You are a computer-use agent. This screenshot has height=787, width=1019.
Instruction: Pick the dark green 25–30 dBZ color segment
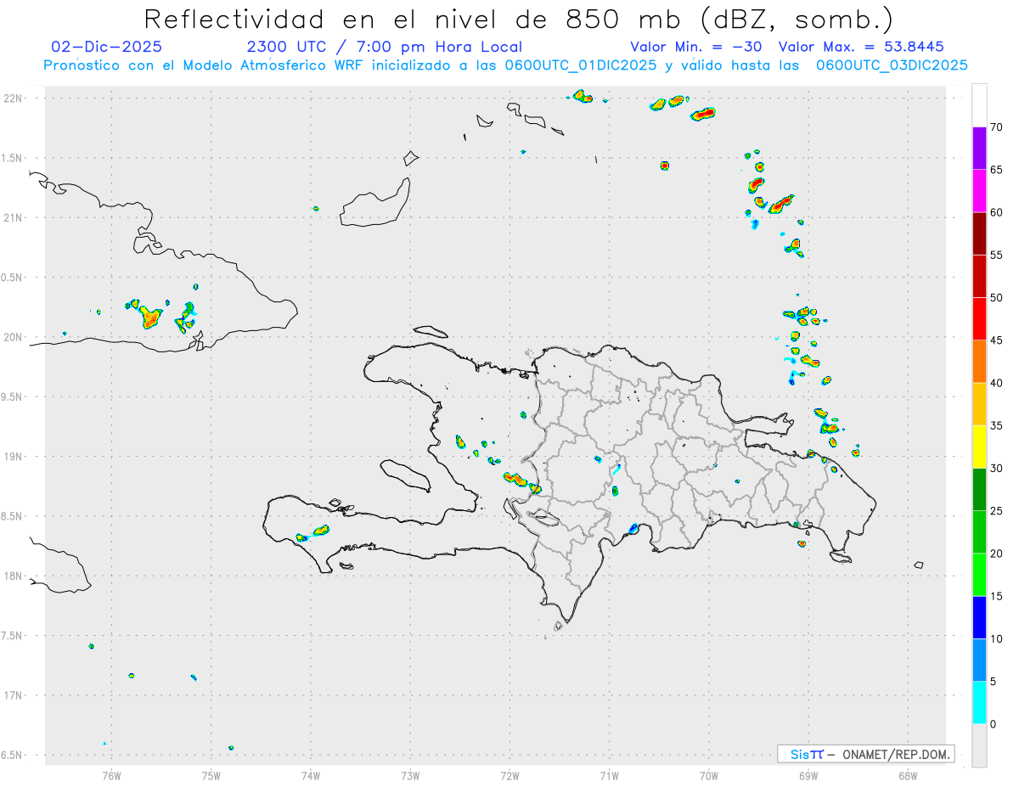[979, 490]
